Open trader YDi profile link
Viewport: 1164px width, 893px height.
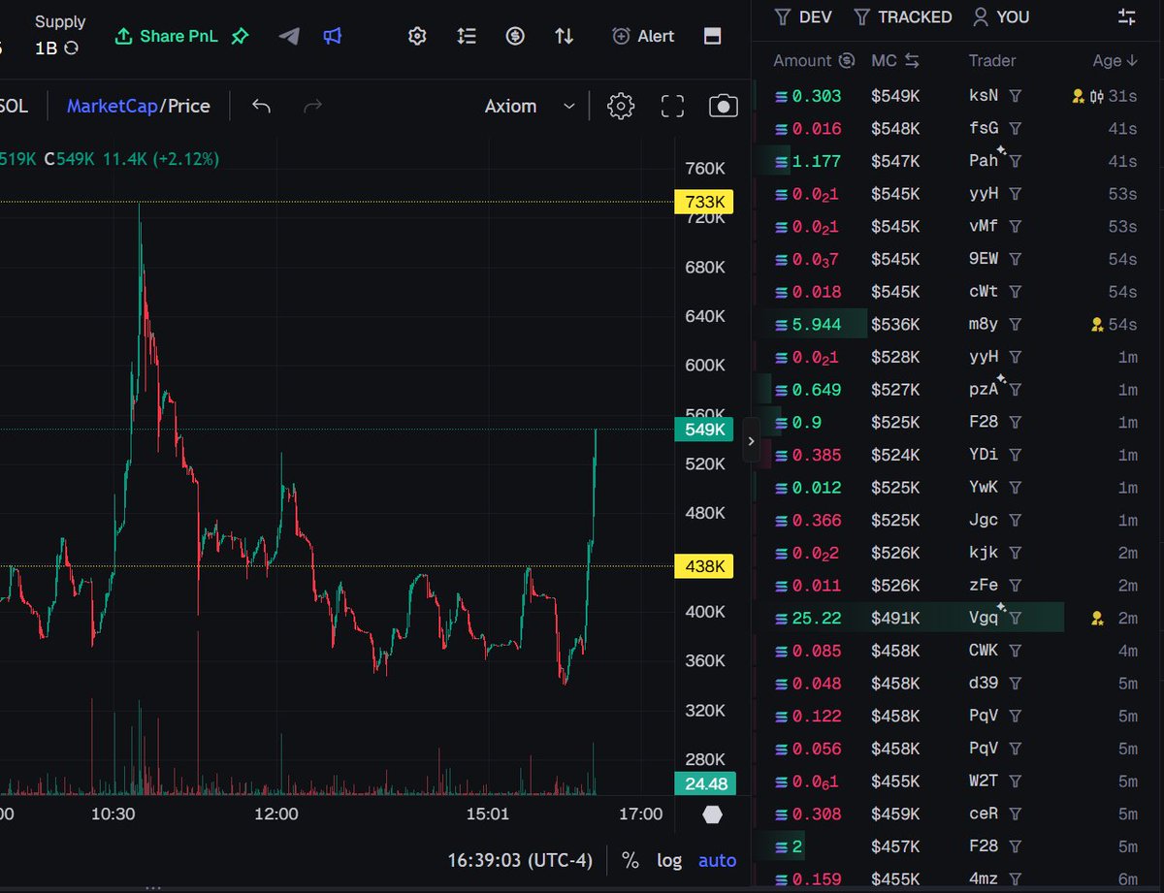click(983, 455)
